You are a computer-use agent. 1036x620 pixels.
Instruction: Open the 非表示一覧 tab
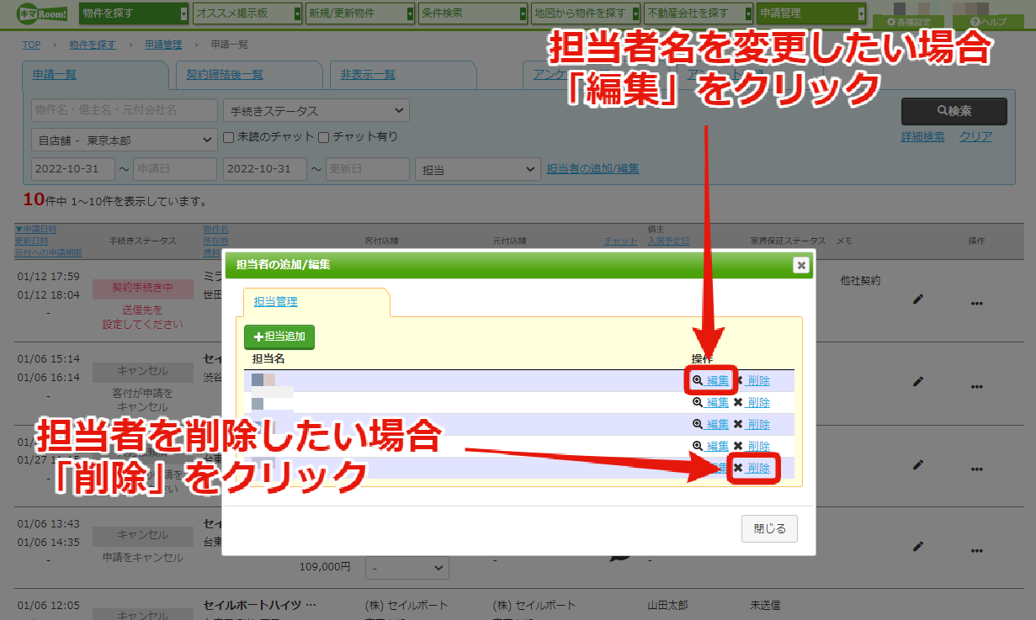pyautogui.click(x=368, y=74)
